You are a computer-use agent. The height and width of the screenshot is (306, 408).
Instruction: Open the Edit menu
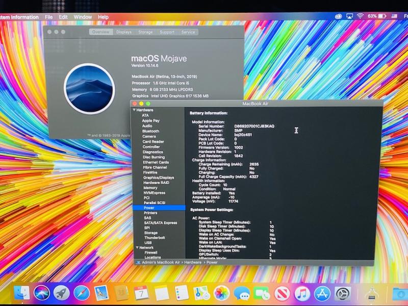pos(63,17)
